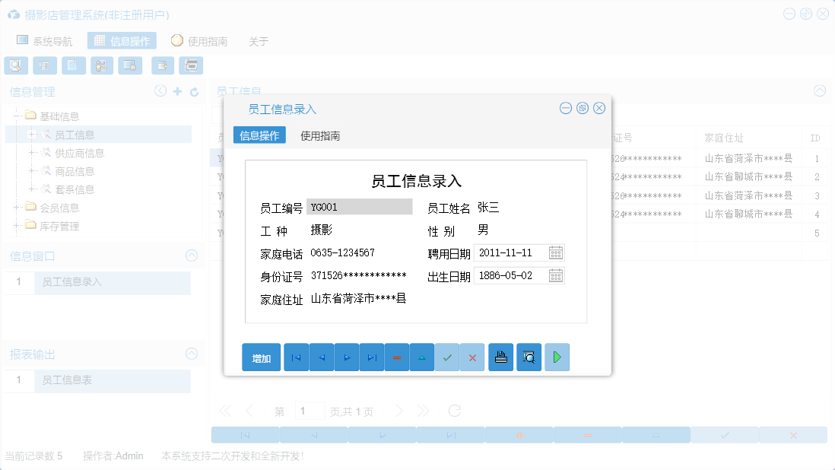Open the 出生日期 calendar picker
The width and height of the screenshot is (835, 470).
[x=555, y=275]
